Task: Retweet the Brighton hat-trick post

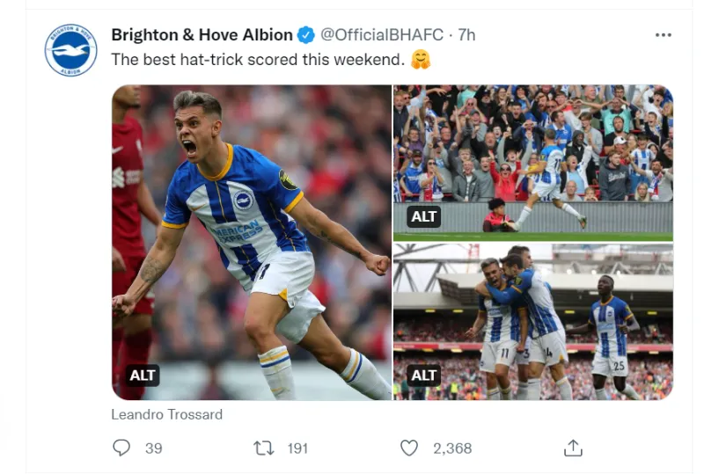Action: pos(263,448)
